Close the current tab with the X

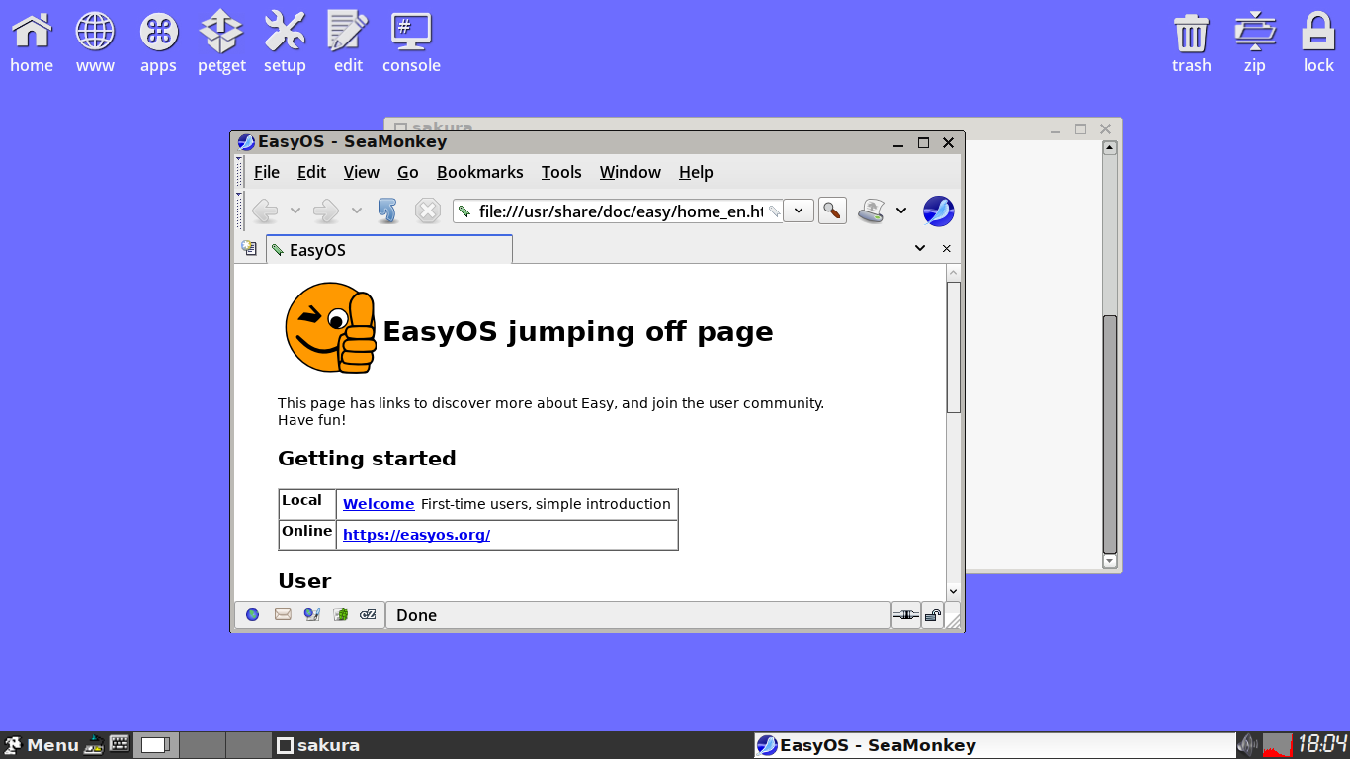946,249
